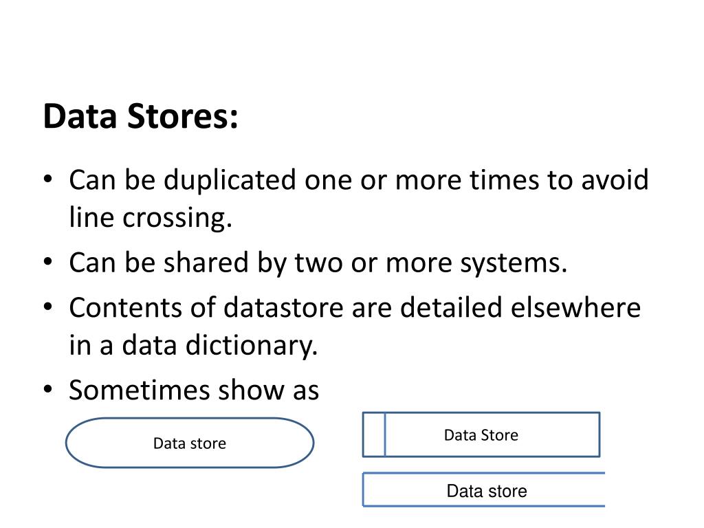
Task: Click the first bullet about avoiding line crossing
Action: click(359, 199)
